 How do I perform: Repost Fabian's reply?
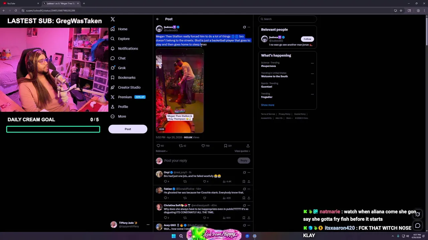click(x=185, y=198)
